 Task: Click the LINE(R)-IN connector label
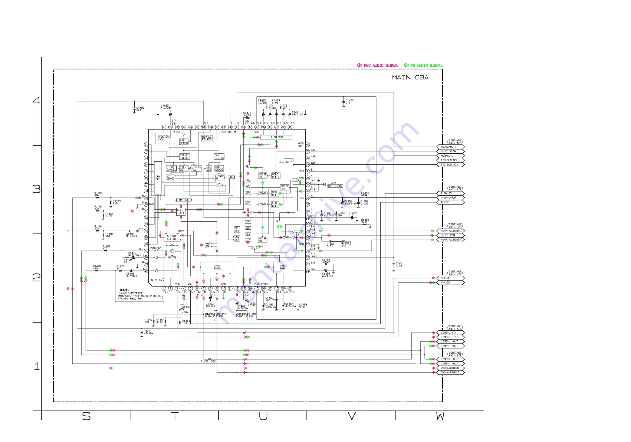point(450,337)
